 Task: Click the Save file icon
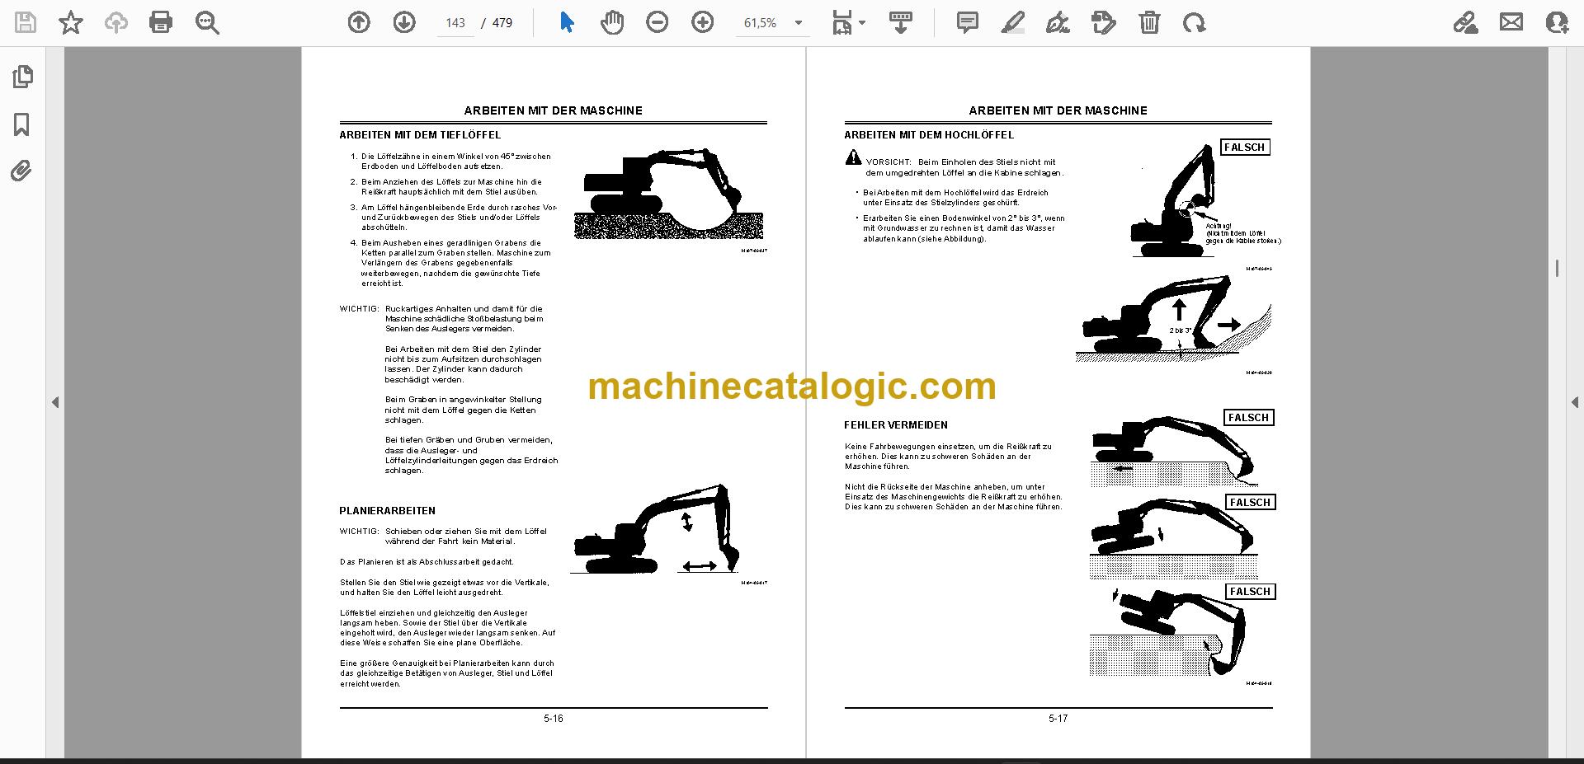[26, 22]
